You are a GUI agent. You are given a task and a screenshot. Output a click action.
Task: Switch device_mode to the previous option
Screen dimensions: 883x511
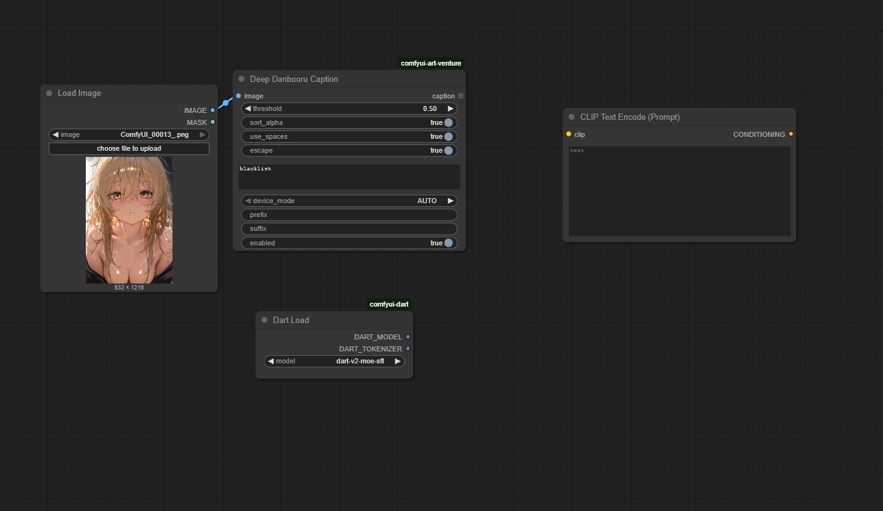[x=248, y=201]
